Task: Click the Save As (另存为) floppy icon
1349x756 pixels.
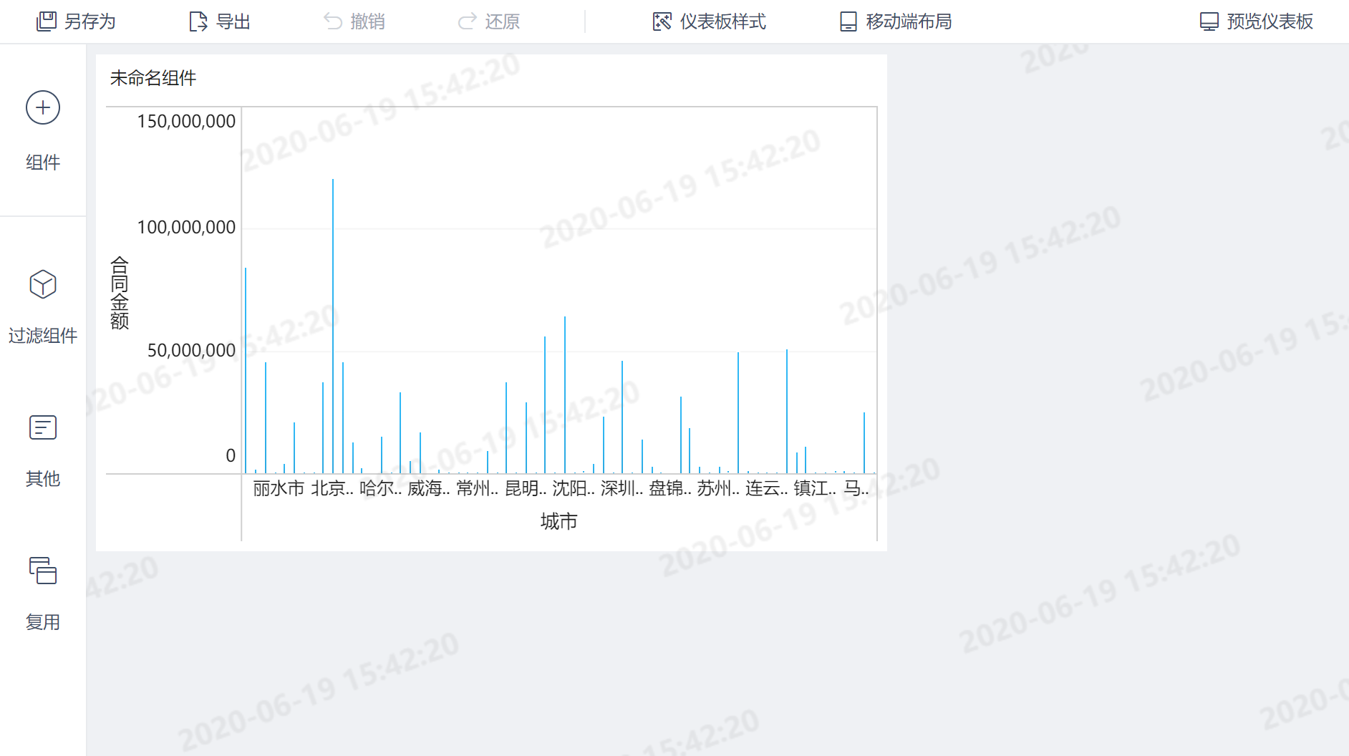Action: click(x=47, y=21)
